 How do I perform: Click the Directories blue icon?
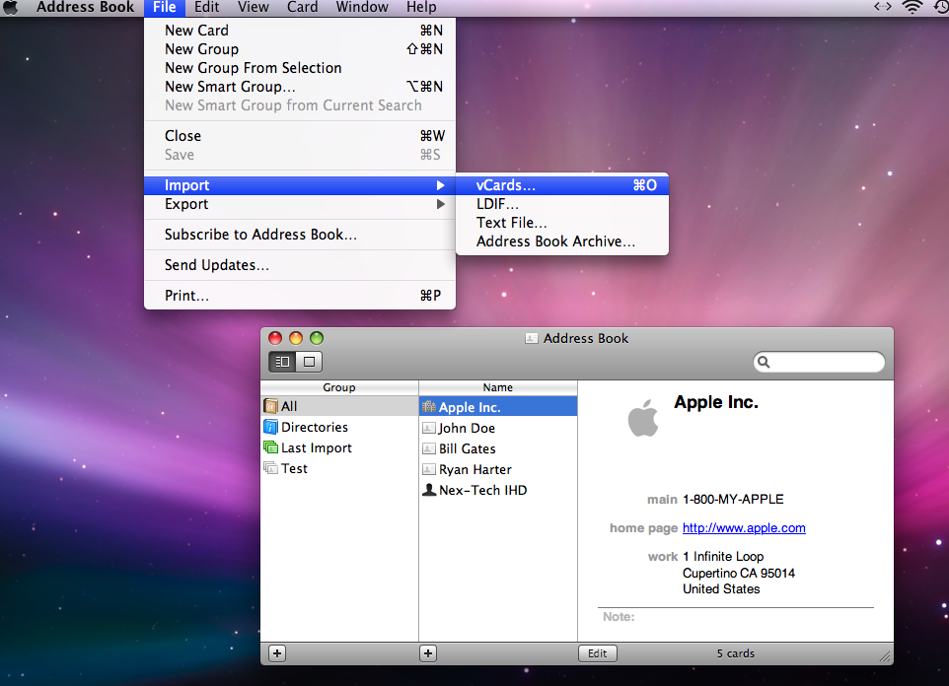click(271, 427)
